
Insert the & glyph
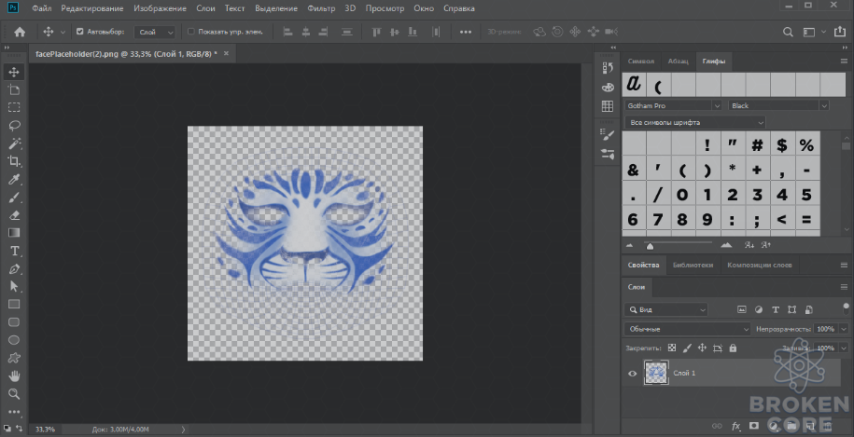tap(633, 171)
